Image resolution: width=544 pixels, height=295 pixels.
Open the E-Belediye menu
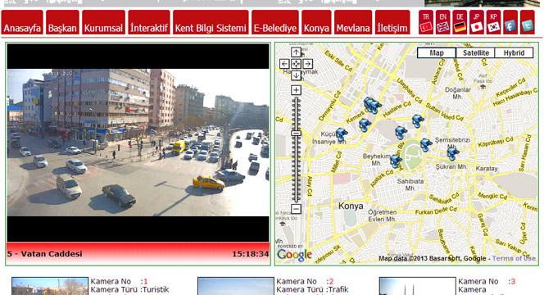click(275, 22)
